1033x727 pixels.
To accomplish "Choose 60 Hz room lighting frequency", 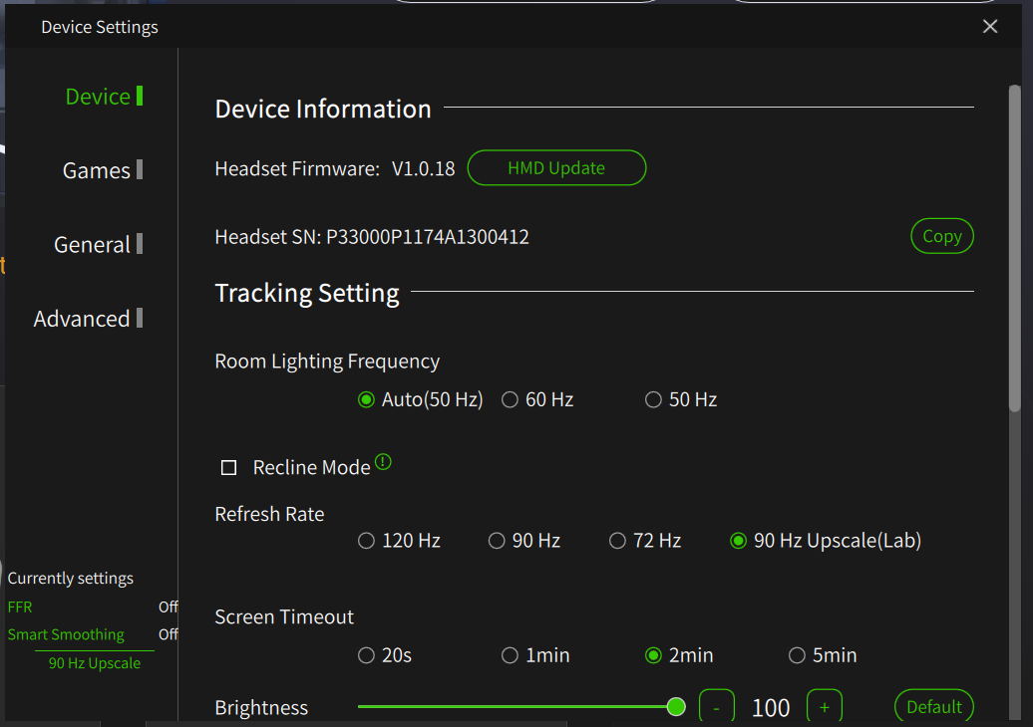I will coord(511,399).
